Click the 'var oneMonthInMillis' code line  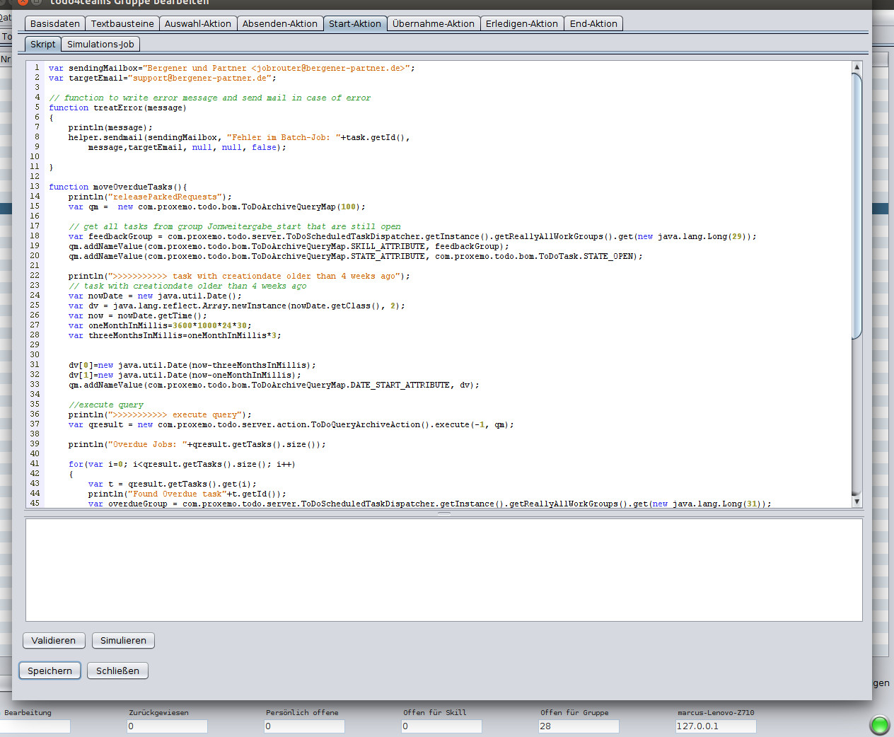(x=160, y=325)
